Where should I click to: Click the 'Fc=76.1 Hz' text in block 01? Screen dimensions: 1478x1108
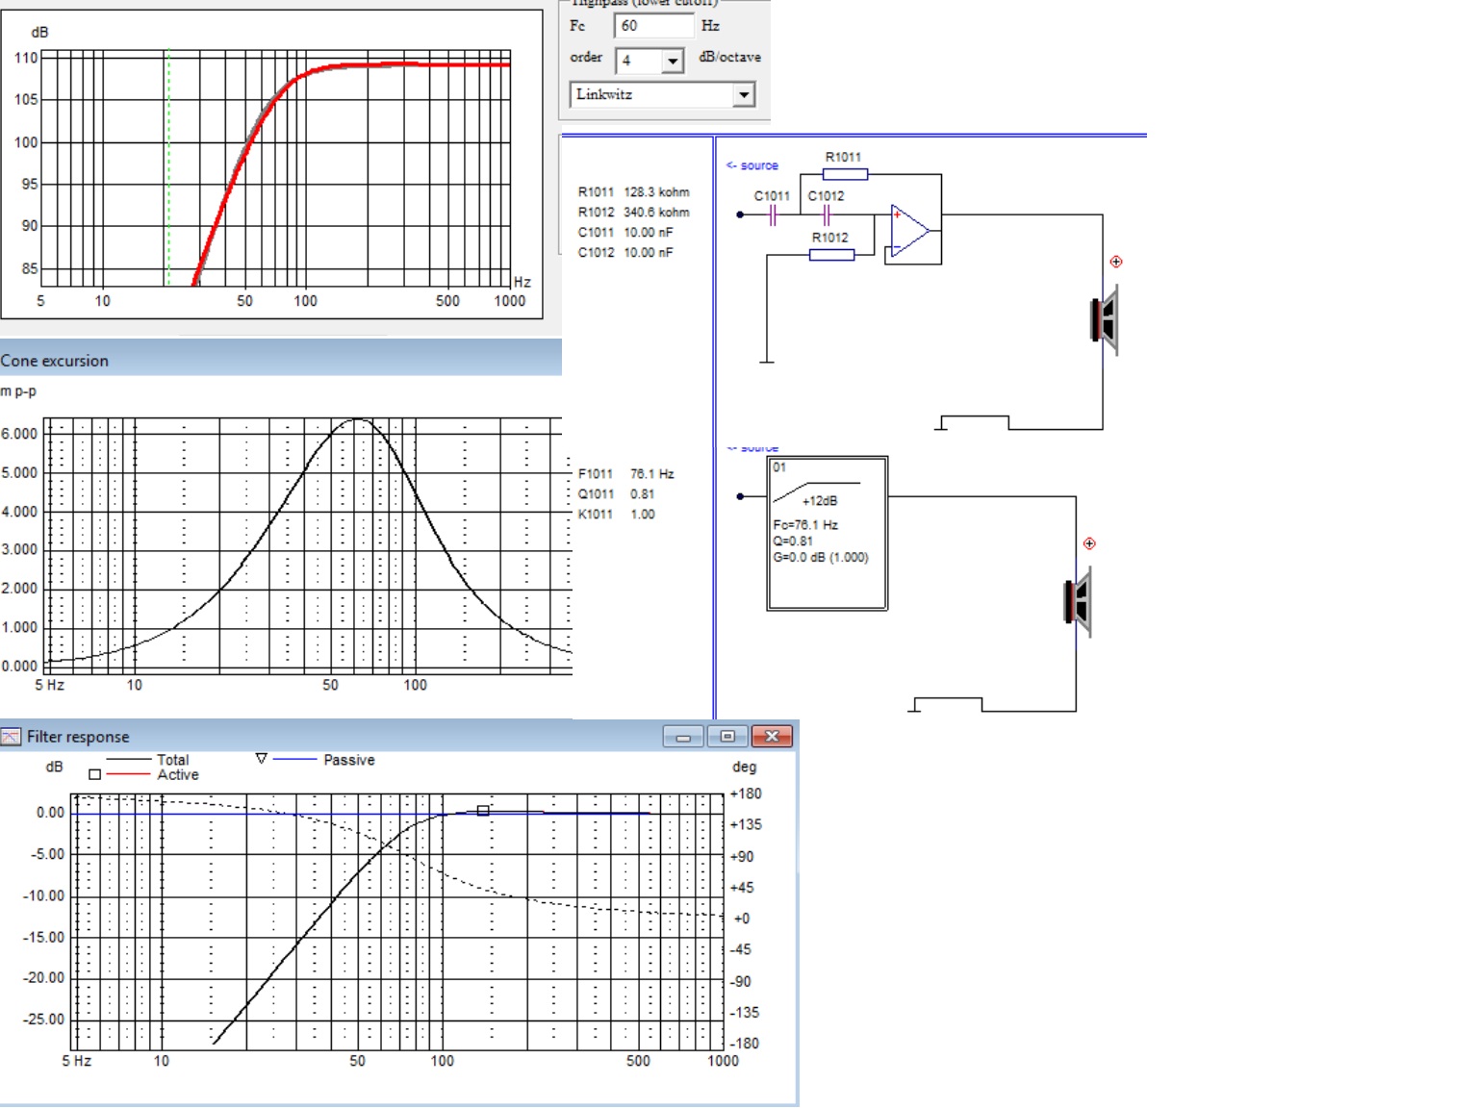point(805,525)
